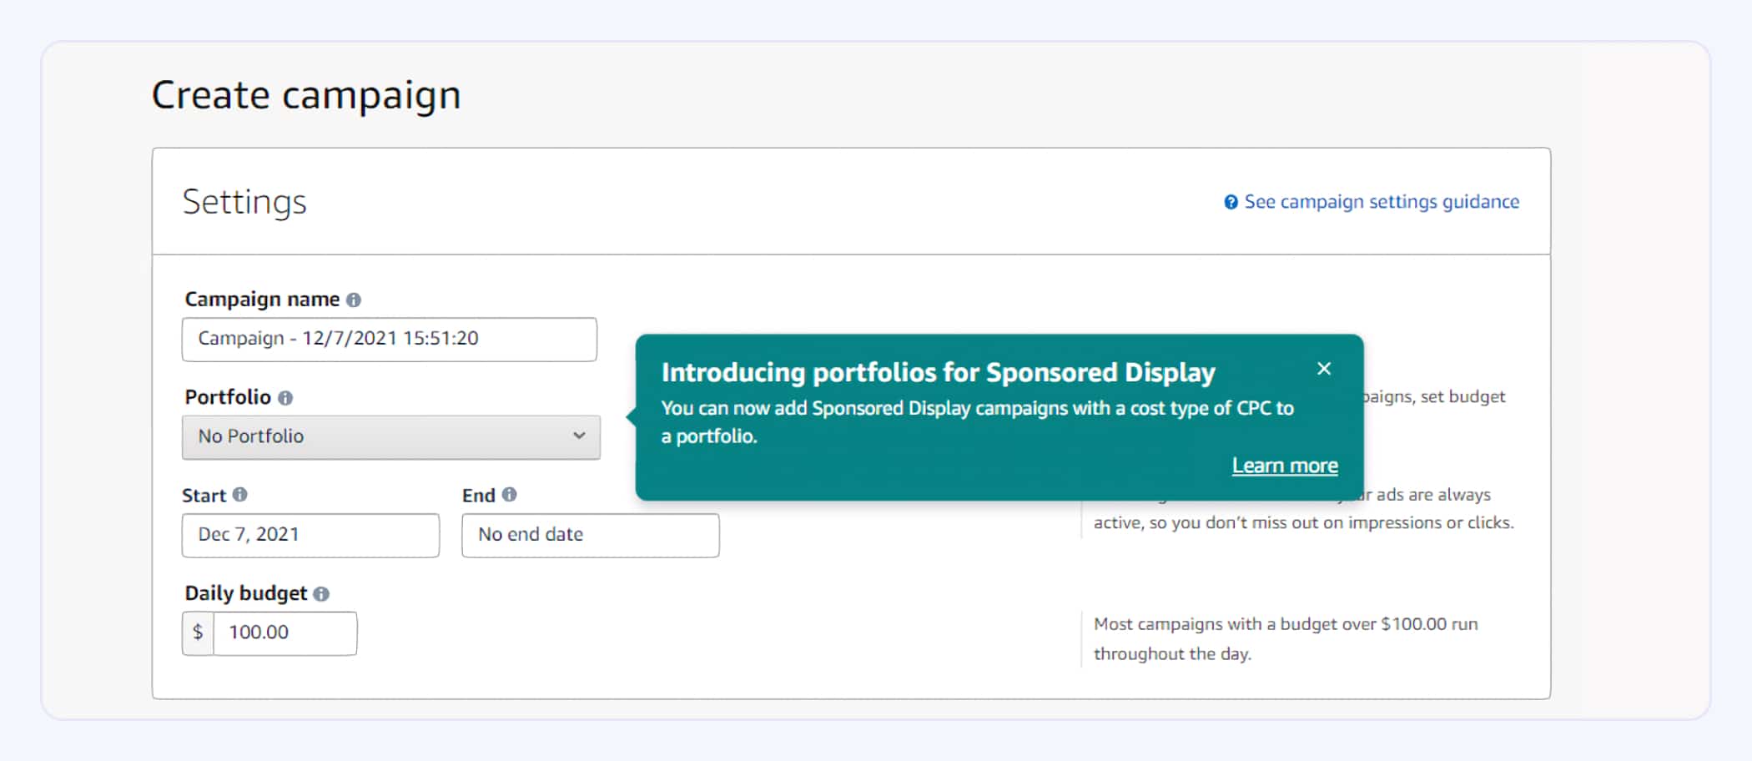
Task: Click the Campaign name label
Action: (262, 300)
